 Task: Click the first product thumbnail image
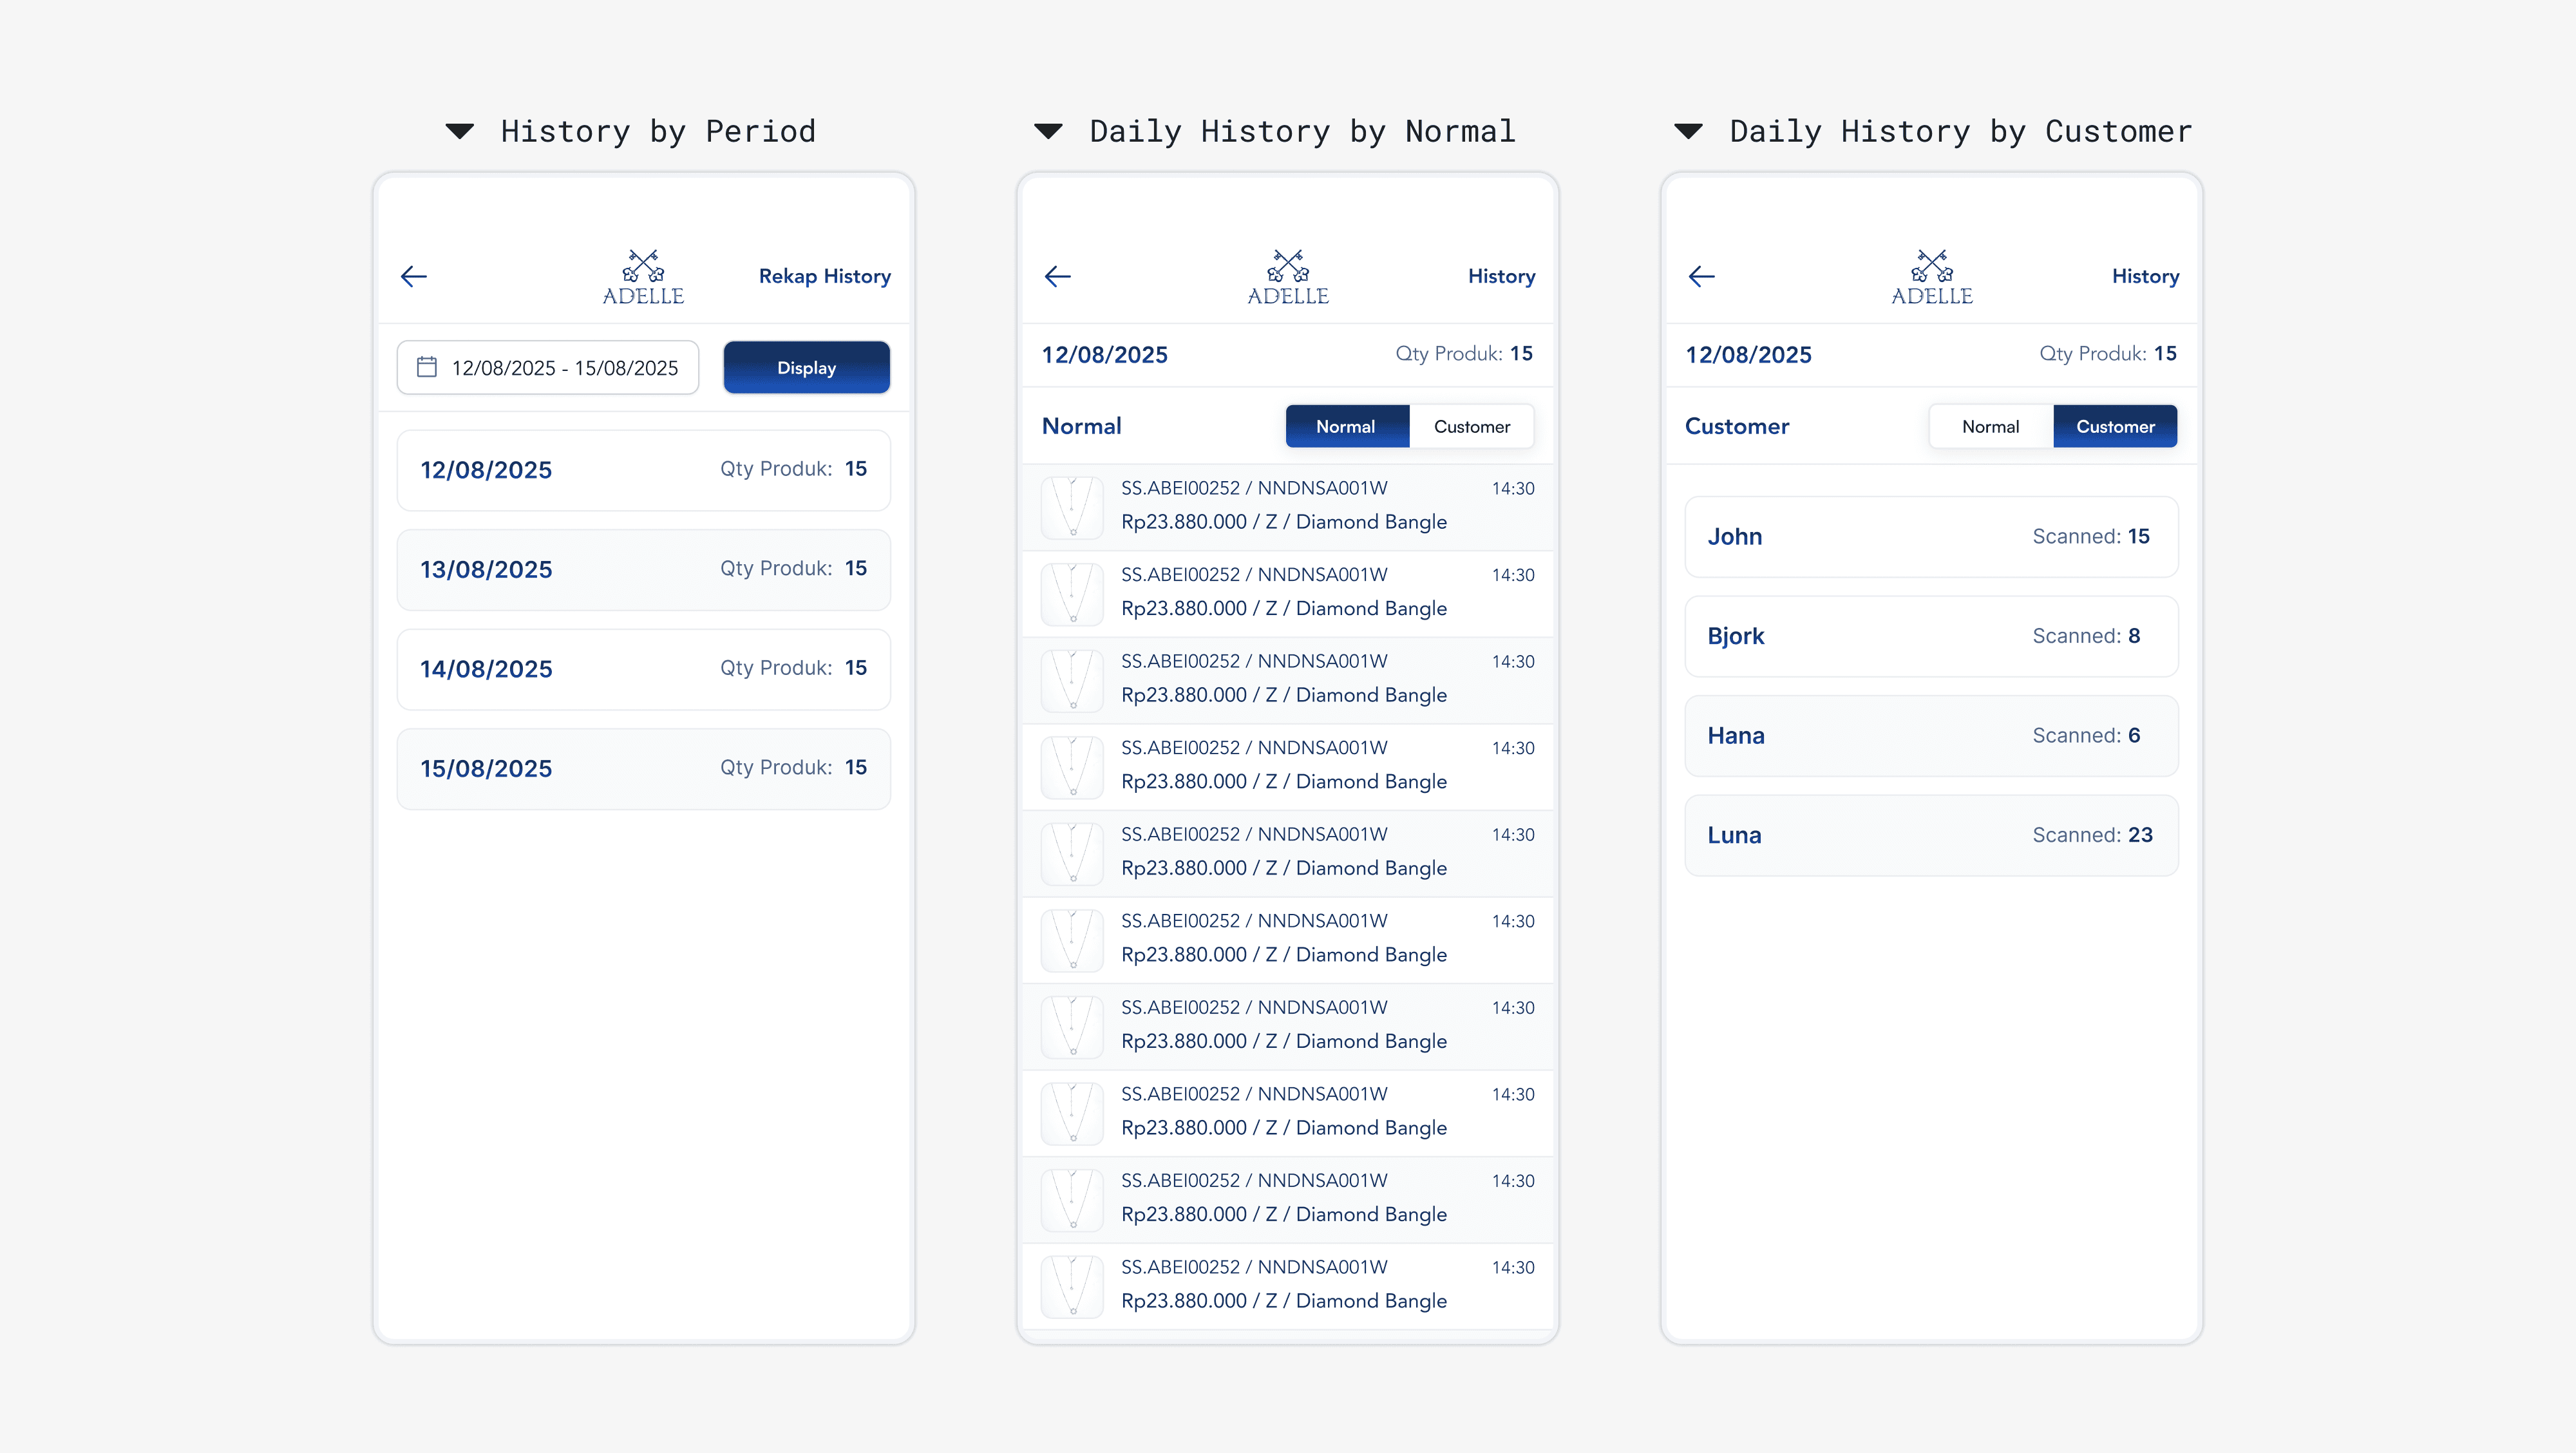[x=1072, y=507]
